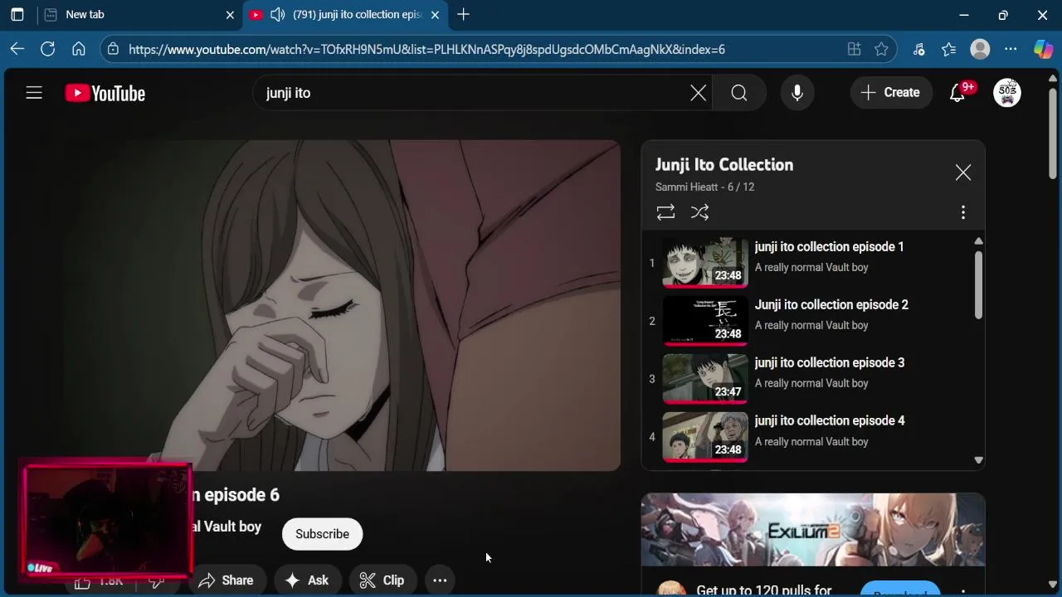Open the Copilot sidebar icon
This screenshot has height=597, width=1062.
[x=1043, y=50]
